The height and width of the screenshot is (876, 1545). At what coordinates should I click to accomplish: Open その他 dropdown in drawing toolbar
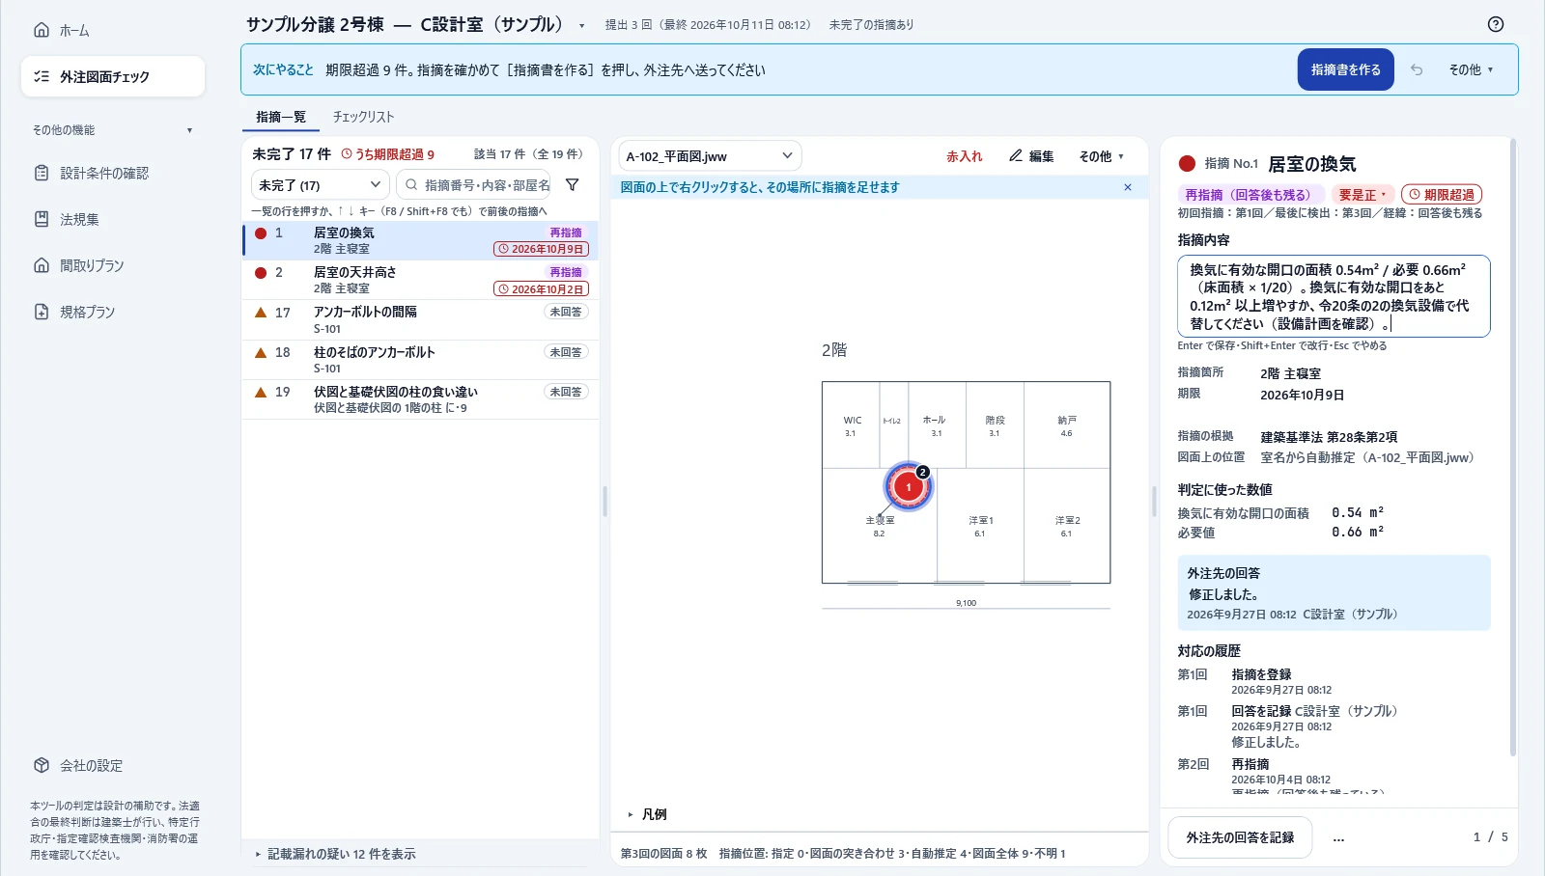[x=1102, y=155]
